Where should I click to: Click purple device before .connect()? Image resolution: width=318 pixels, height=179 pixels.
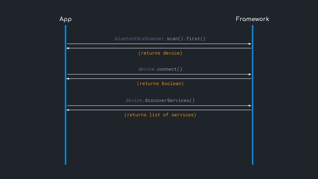pos(146,69)
